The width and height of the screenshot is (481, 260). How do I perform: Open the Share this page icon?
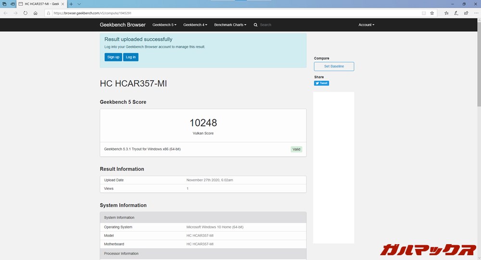click(466, 13)
